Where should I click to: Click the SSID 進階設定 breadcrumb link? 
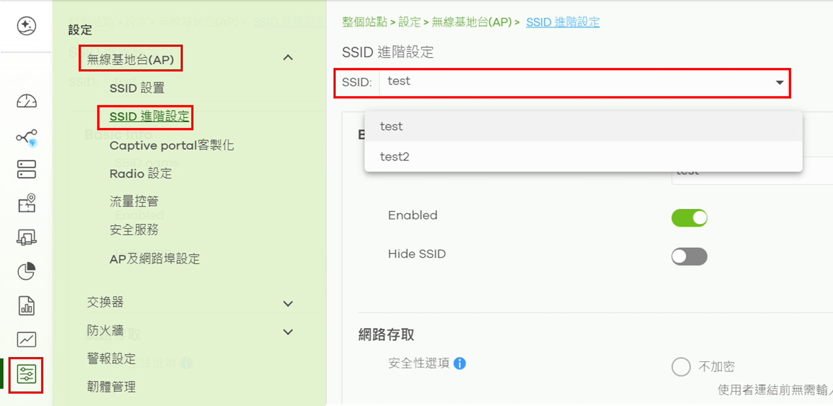(563, 22)
